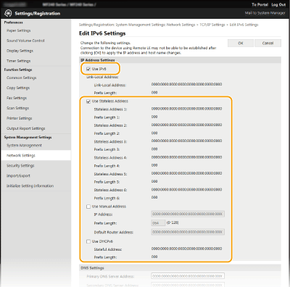The height and width of the screenshot is (287, 290).
Task: Uncheck the Use IPv6 checkbox
Action: pyautogui.click(x=88, y=69)
